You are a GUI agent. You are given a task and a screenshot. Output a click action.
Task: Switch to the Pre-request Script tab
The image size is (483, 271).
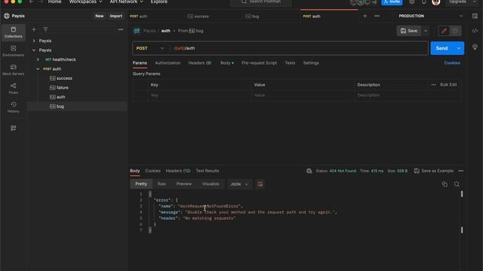click(x=259, y=63)
